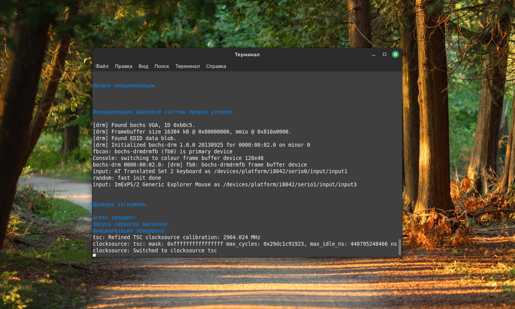515x309 pixels.
Task: Click line 'Console: switching to colour frame buffer'
Action: coord(178,158)
